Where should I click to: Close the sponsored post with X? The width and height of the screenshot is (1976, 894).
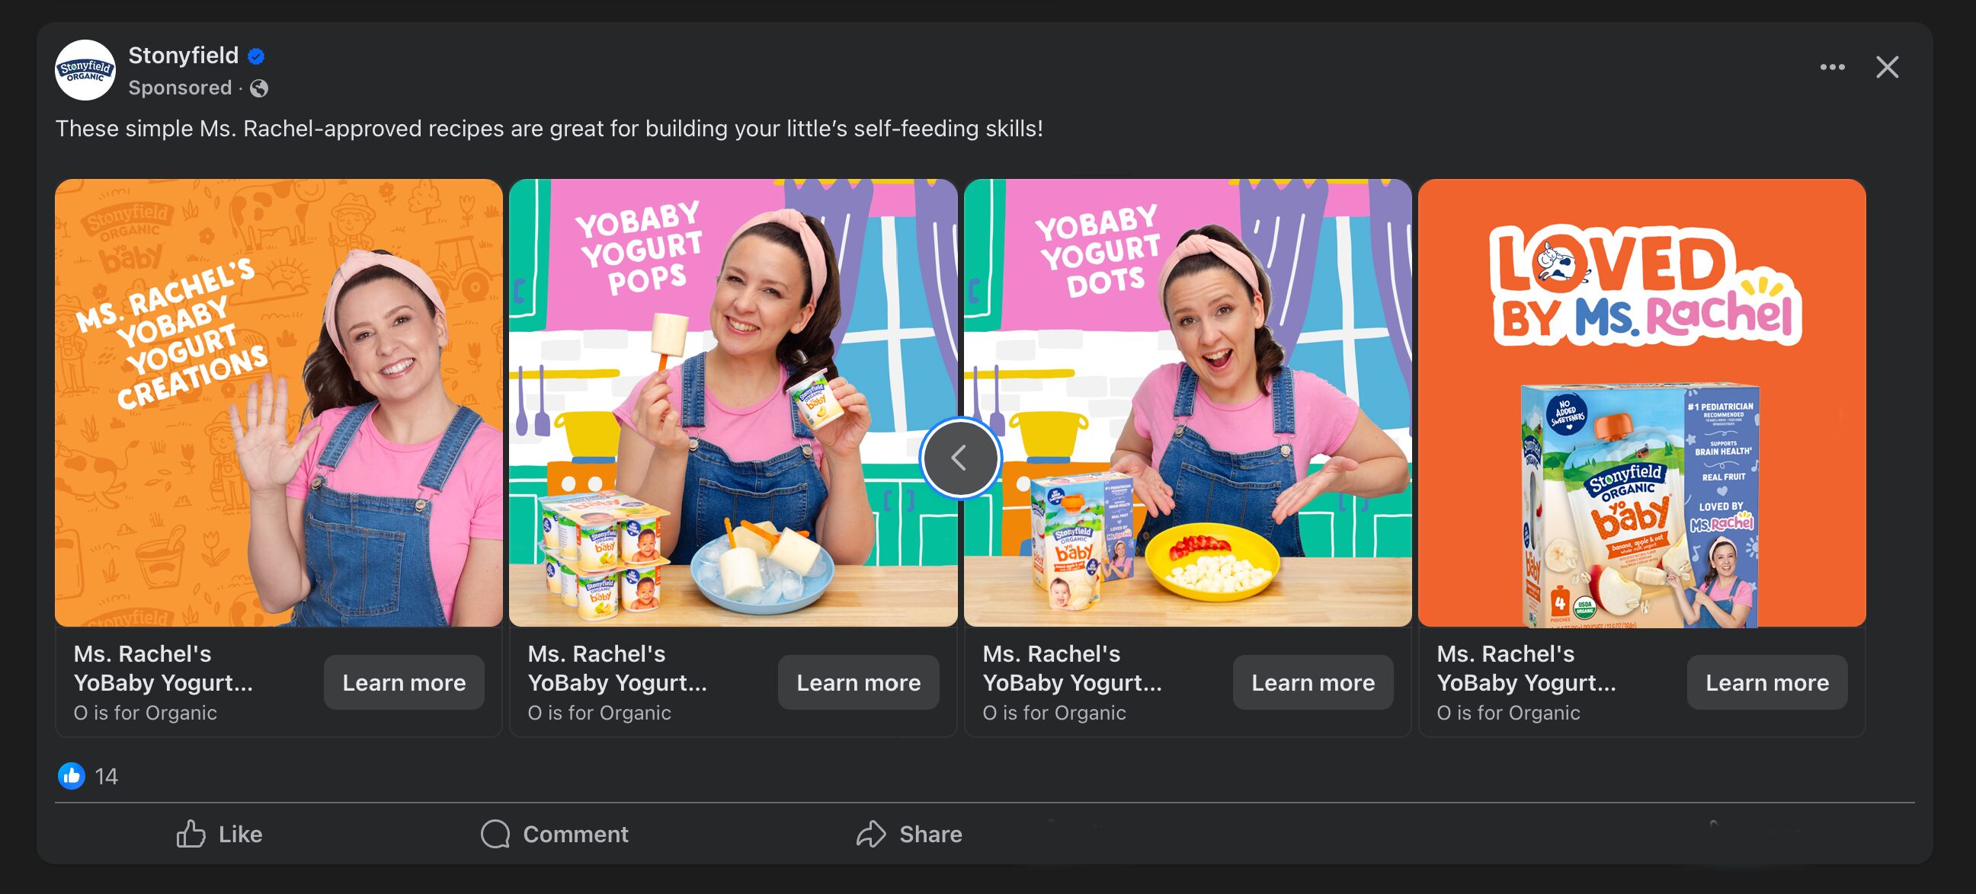1887,68
